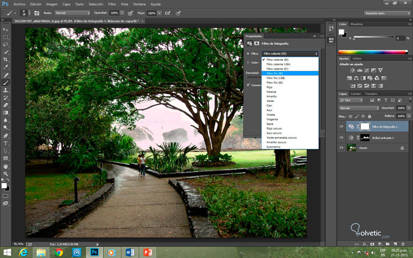Open the brush preset picker arrow

click(29, 13)
